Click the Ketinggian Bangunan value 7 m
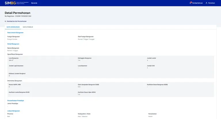Viewport: 221px width, 119px height. (79, 60)
